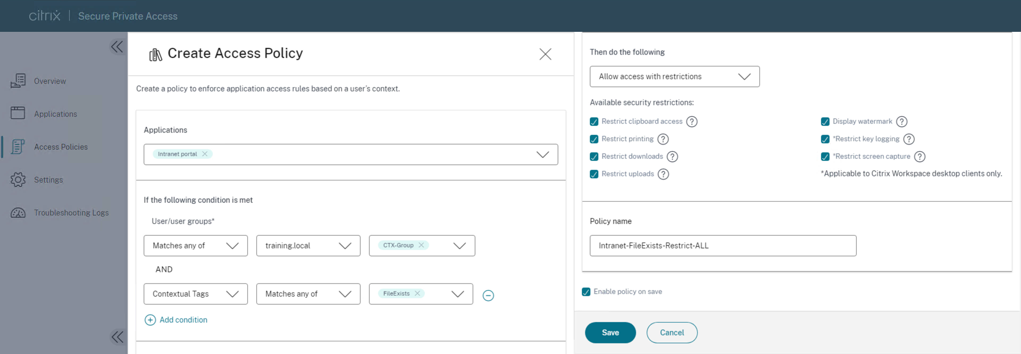Go to Applications in the sidebar
Screen dimensions: 1021x354
point(55,114)
